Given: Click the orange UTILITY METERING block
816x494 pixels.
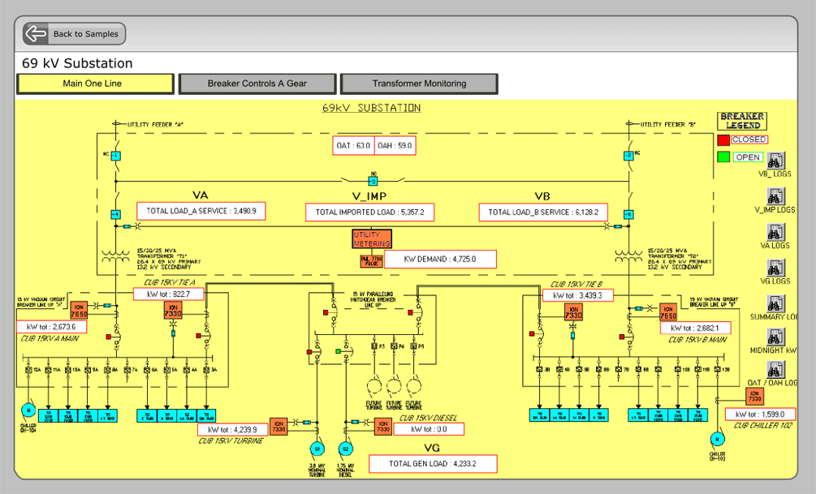Looking at the screenshot, I should coord(372,238).
